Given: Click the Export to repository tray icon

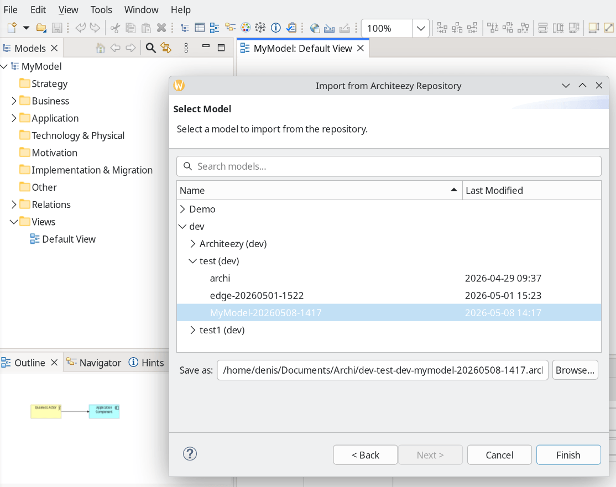Looking at the screenshot, I should pos(344,28).
